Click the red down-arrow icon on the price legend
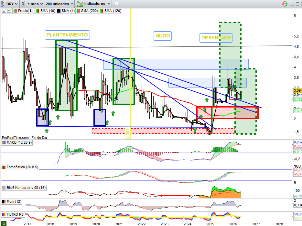This screenshot has width=302, height=226. click(x=4, y=11)
